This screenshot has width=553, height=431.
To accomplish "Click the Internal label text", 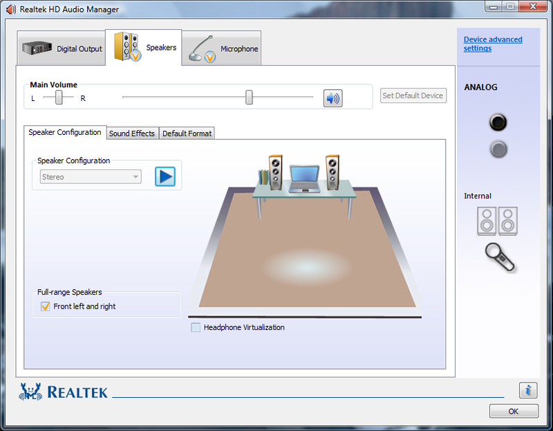I will [478, 196].
